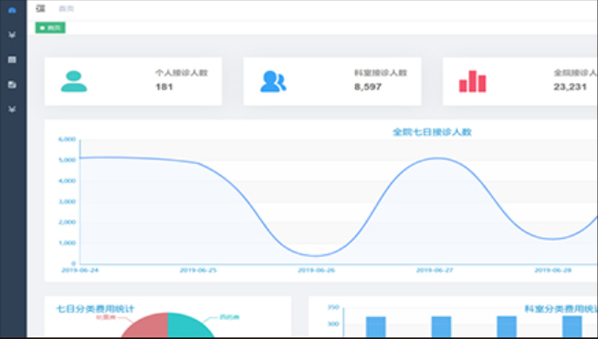This screenshot has height=339, width=598.
Task: Open the 个人接诊人数 181 card
Action: [133, 81]
